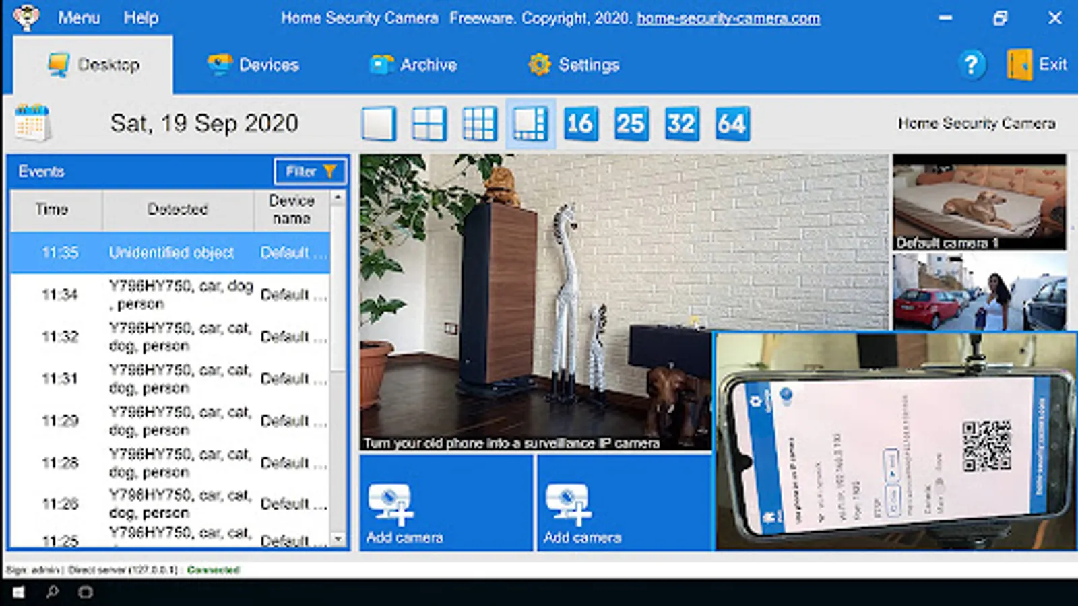Select the one-large-plus-small layout
Viewport: 1078px width, 606px height.
tap(530, 124)
